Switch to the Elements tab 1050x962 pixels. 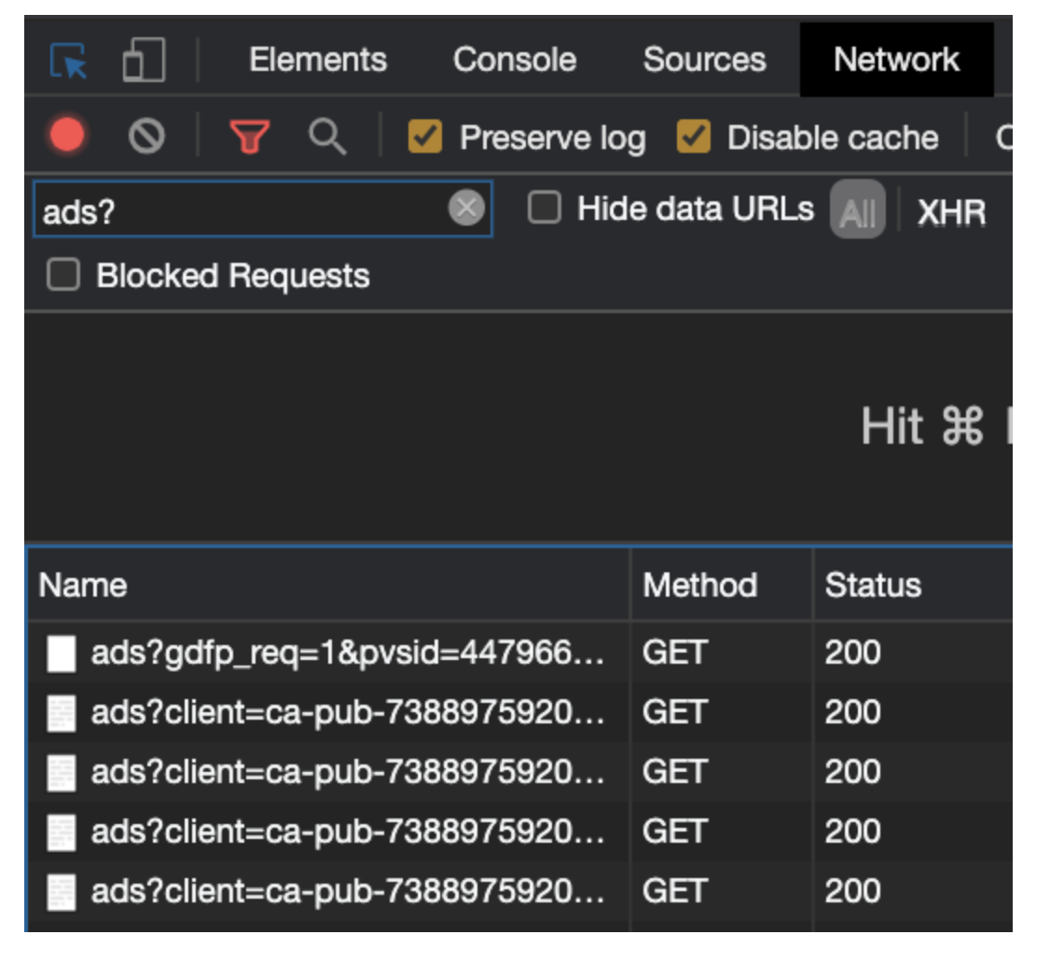point(317,61)
